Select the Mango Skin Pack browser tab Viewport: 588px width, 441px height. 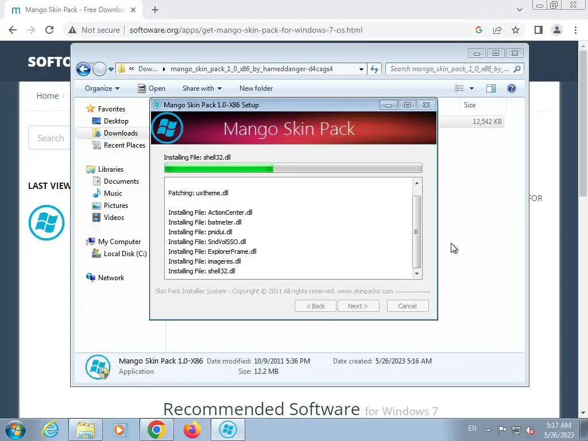73,10
